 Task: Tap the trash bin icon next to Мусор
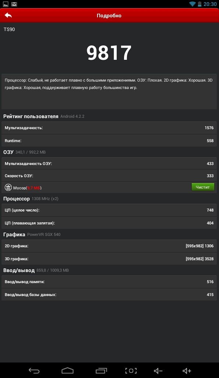coord(8,187)
